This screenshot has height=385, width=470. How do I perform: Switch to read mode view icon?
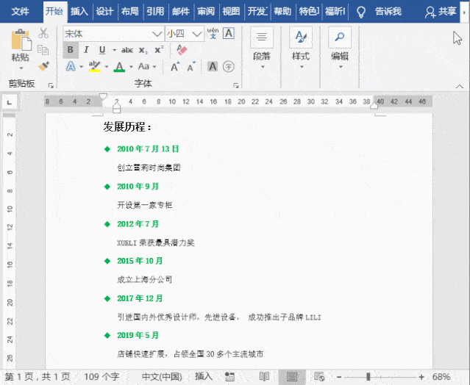click(264, 377)
